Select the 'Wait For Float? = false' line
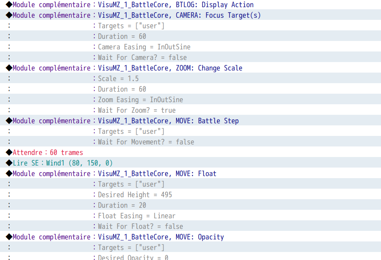Viewport: 381px width, 260px height. coord(141,226)
